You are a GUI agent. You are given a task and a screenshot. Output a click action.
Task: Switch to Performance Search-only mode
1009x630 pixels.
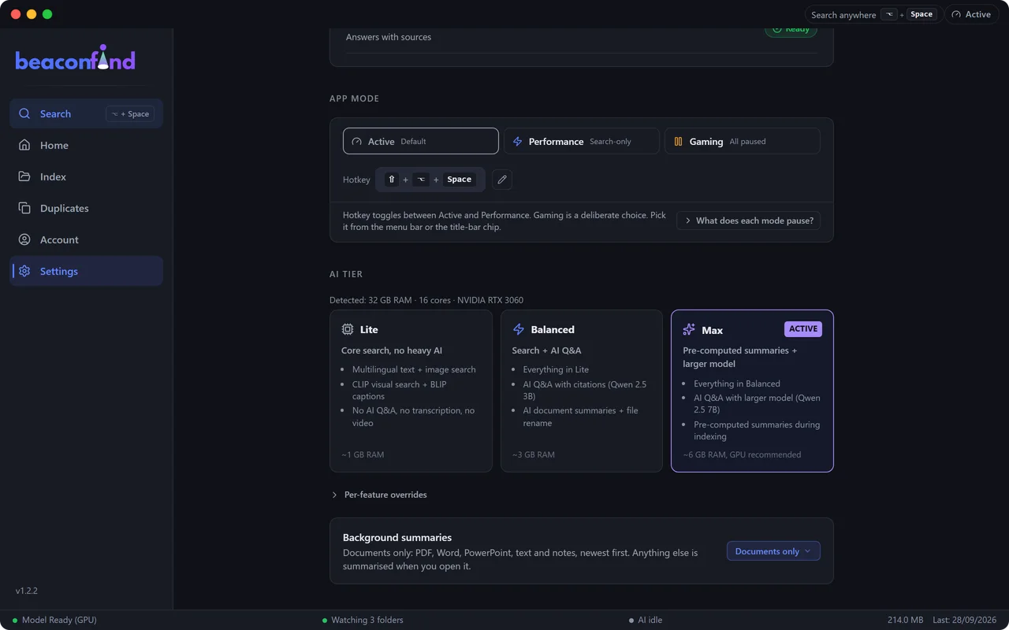[582, 141]
